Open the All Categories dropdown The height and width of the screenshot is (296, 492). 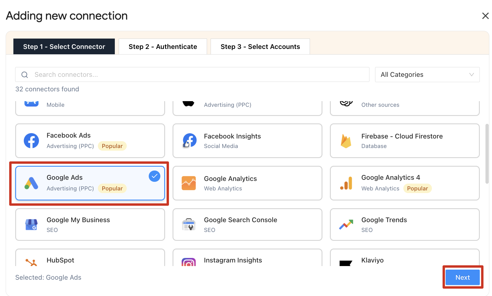[427, 74]
